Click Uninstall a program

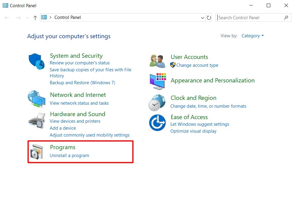[x=70, y=156]
